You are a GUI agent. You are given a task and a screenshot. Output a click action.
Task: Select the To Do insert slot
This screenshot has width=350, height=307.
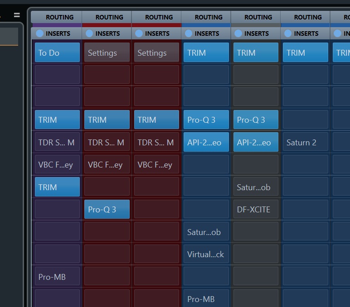tap(58, 53)
